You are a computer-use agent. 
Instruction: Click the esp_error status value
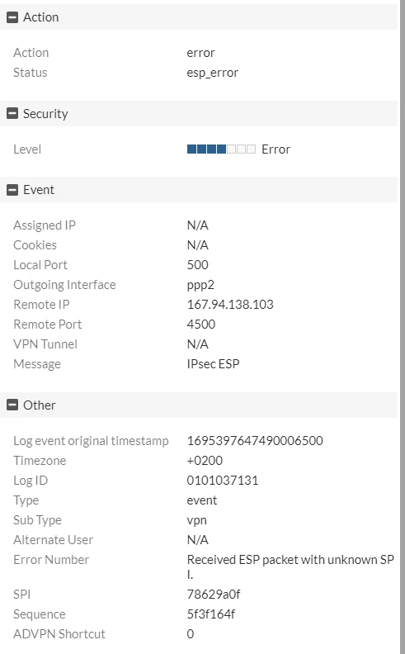click(x=213, y=73)
